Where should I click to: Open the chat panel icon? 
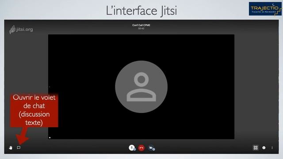19,148
